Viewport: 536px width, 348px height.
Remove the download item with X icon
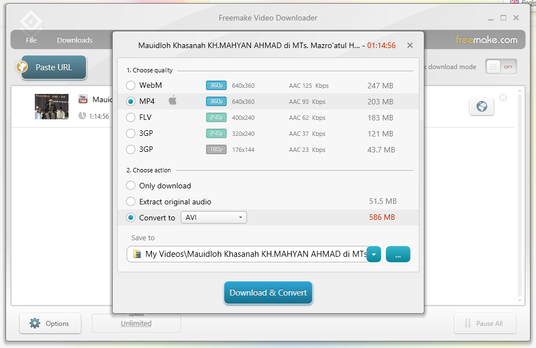click(503, 98)
